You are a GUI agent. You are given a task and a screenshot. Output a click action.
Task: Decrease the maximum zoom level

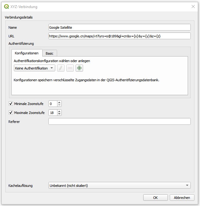[59, 114]
